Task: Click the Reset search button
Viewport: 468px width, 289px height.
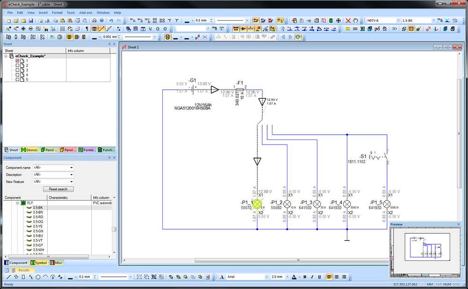Action: (58, 189)
